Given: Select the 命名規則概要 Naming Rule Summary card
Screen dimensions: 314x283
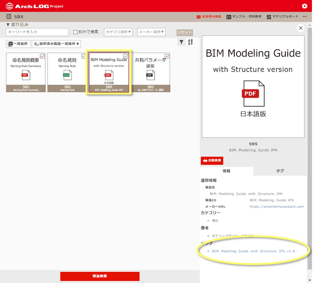Looking at the screenshot, I should click(26, 72).
